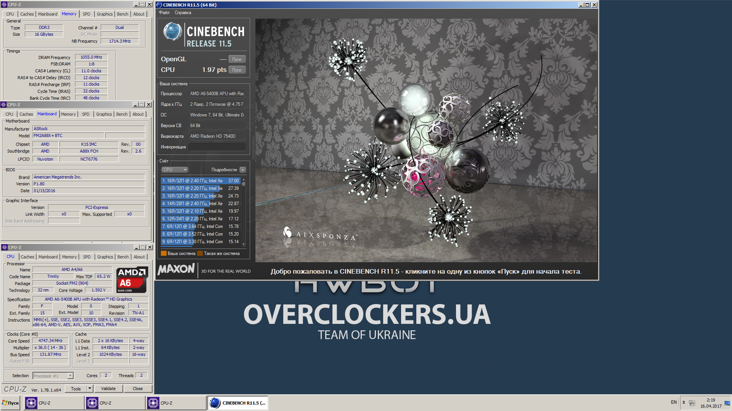Switch to CINEBENCH R11.5 in the taskbar

238,403
